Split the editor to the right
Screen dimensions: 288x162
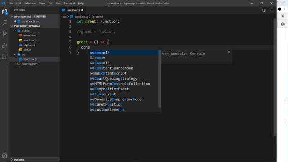coord(264,10)
